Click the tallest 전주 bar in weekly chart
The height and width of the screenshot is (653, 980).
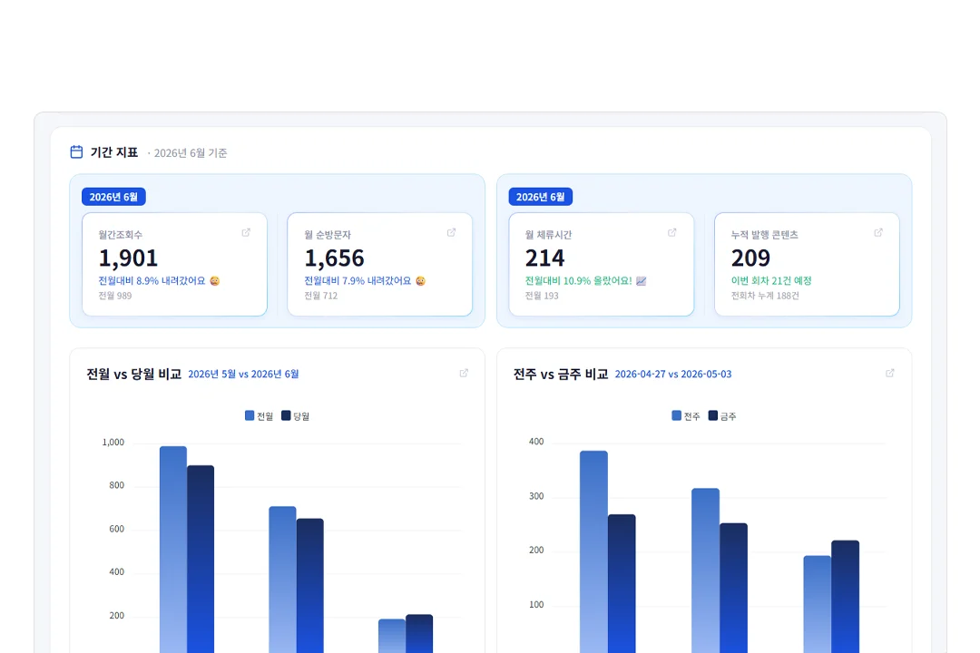tap(593, 551)
